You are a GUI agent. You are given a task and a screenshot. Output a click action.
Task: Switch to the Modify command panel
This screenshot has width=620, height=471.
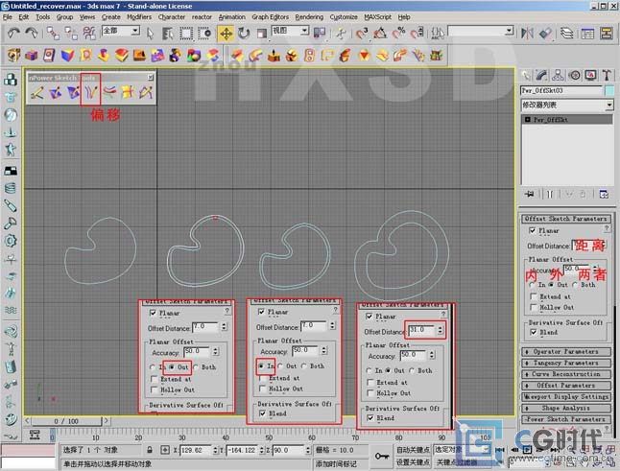[542, 75]
